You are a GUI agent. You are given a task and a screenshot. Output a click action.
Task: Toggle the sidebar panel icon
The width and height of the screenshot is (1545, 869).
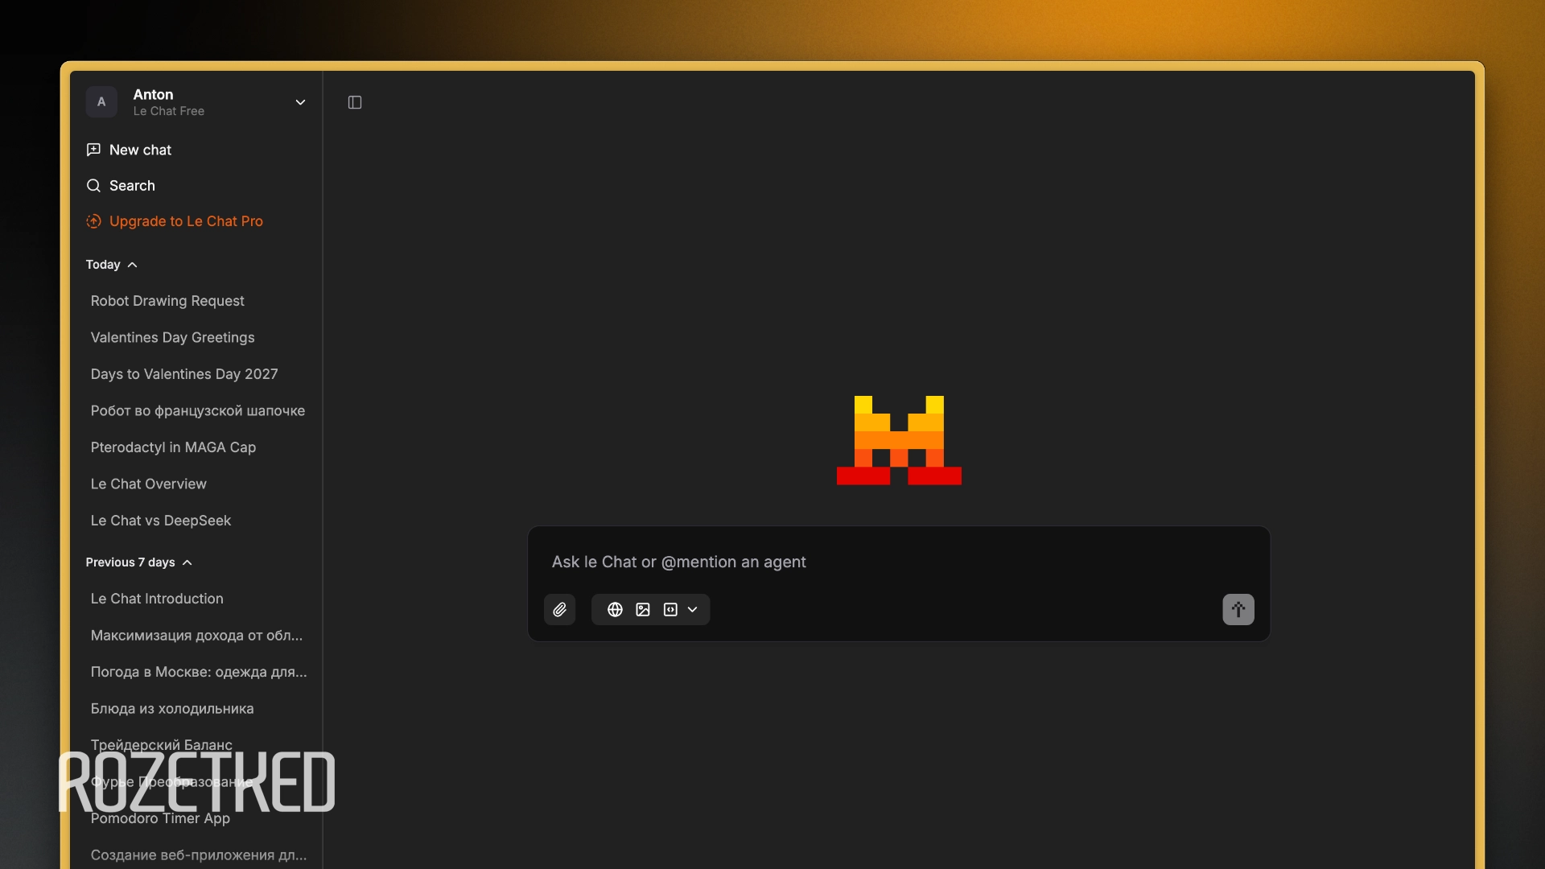[x=355, y=102]
